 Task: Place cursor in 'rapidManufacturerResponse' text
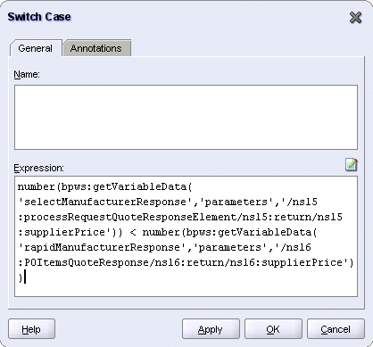(102, 247)
